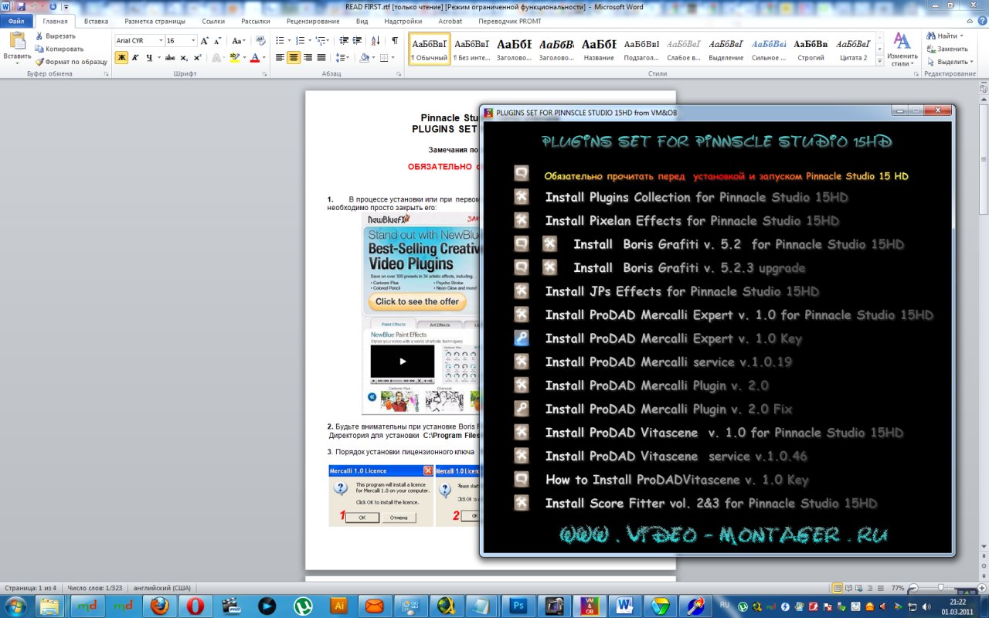Screen dimensions: 989x618
Task: Toggle italic formatting in Word ribbon
Action: pos(134,57)
